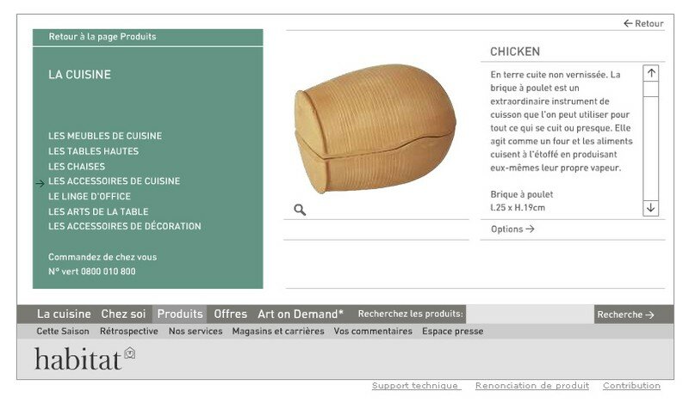Click the scroll up arrow in description
Viewport: 689px width, 403px height.
(x=651, y=73)
